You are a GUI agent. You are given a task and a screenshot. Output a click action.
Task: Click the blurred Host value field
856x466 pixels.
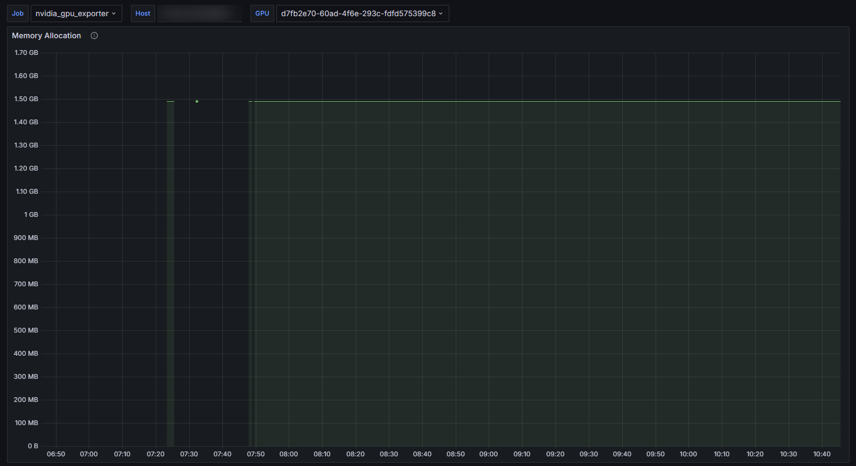(199, 13)
